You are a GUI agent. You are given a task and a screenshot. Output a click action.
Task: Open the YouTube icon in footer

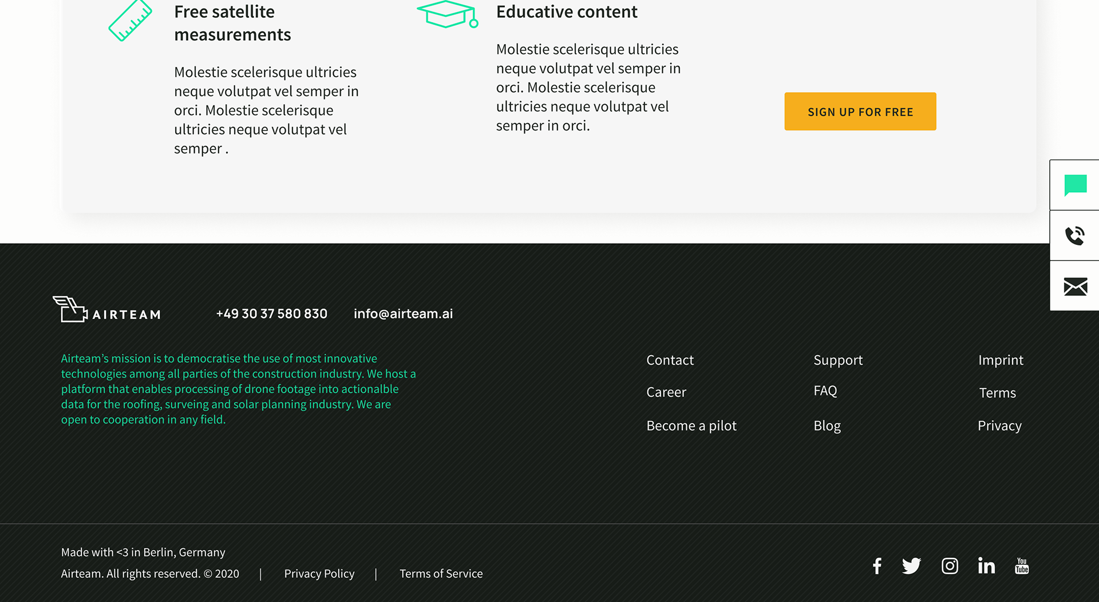point(1022,566)
